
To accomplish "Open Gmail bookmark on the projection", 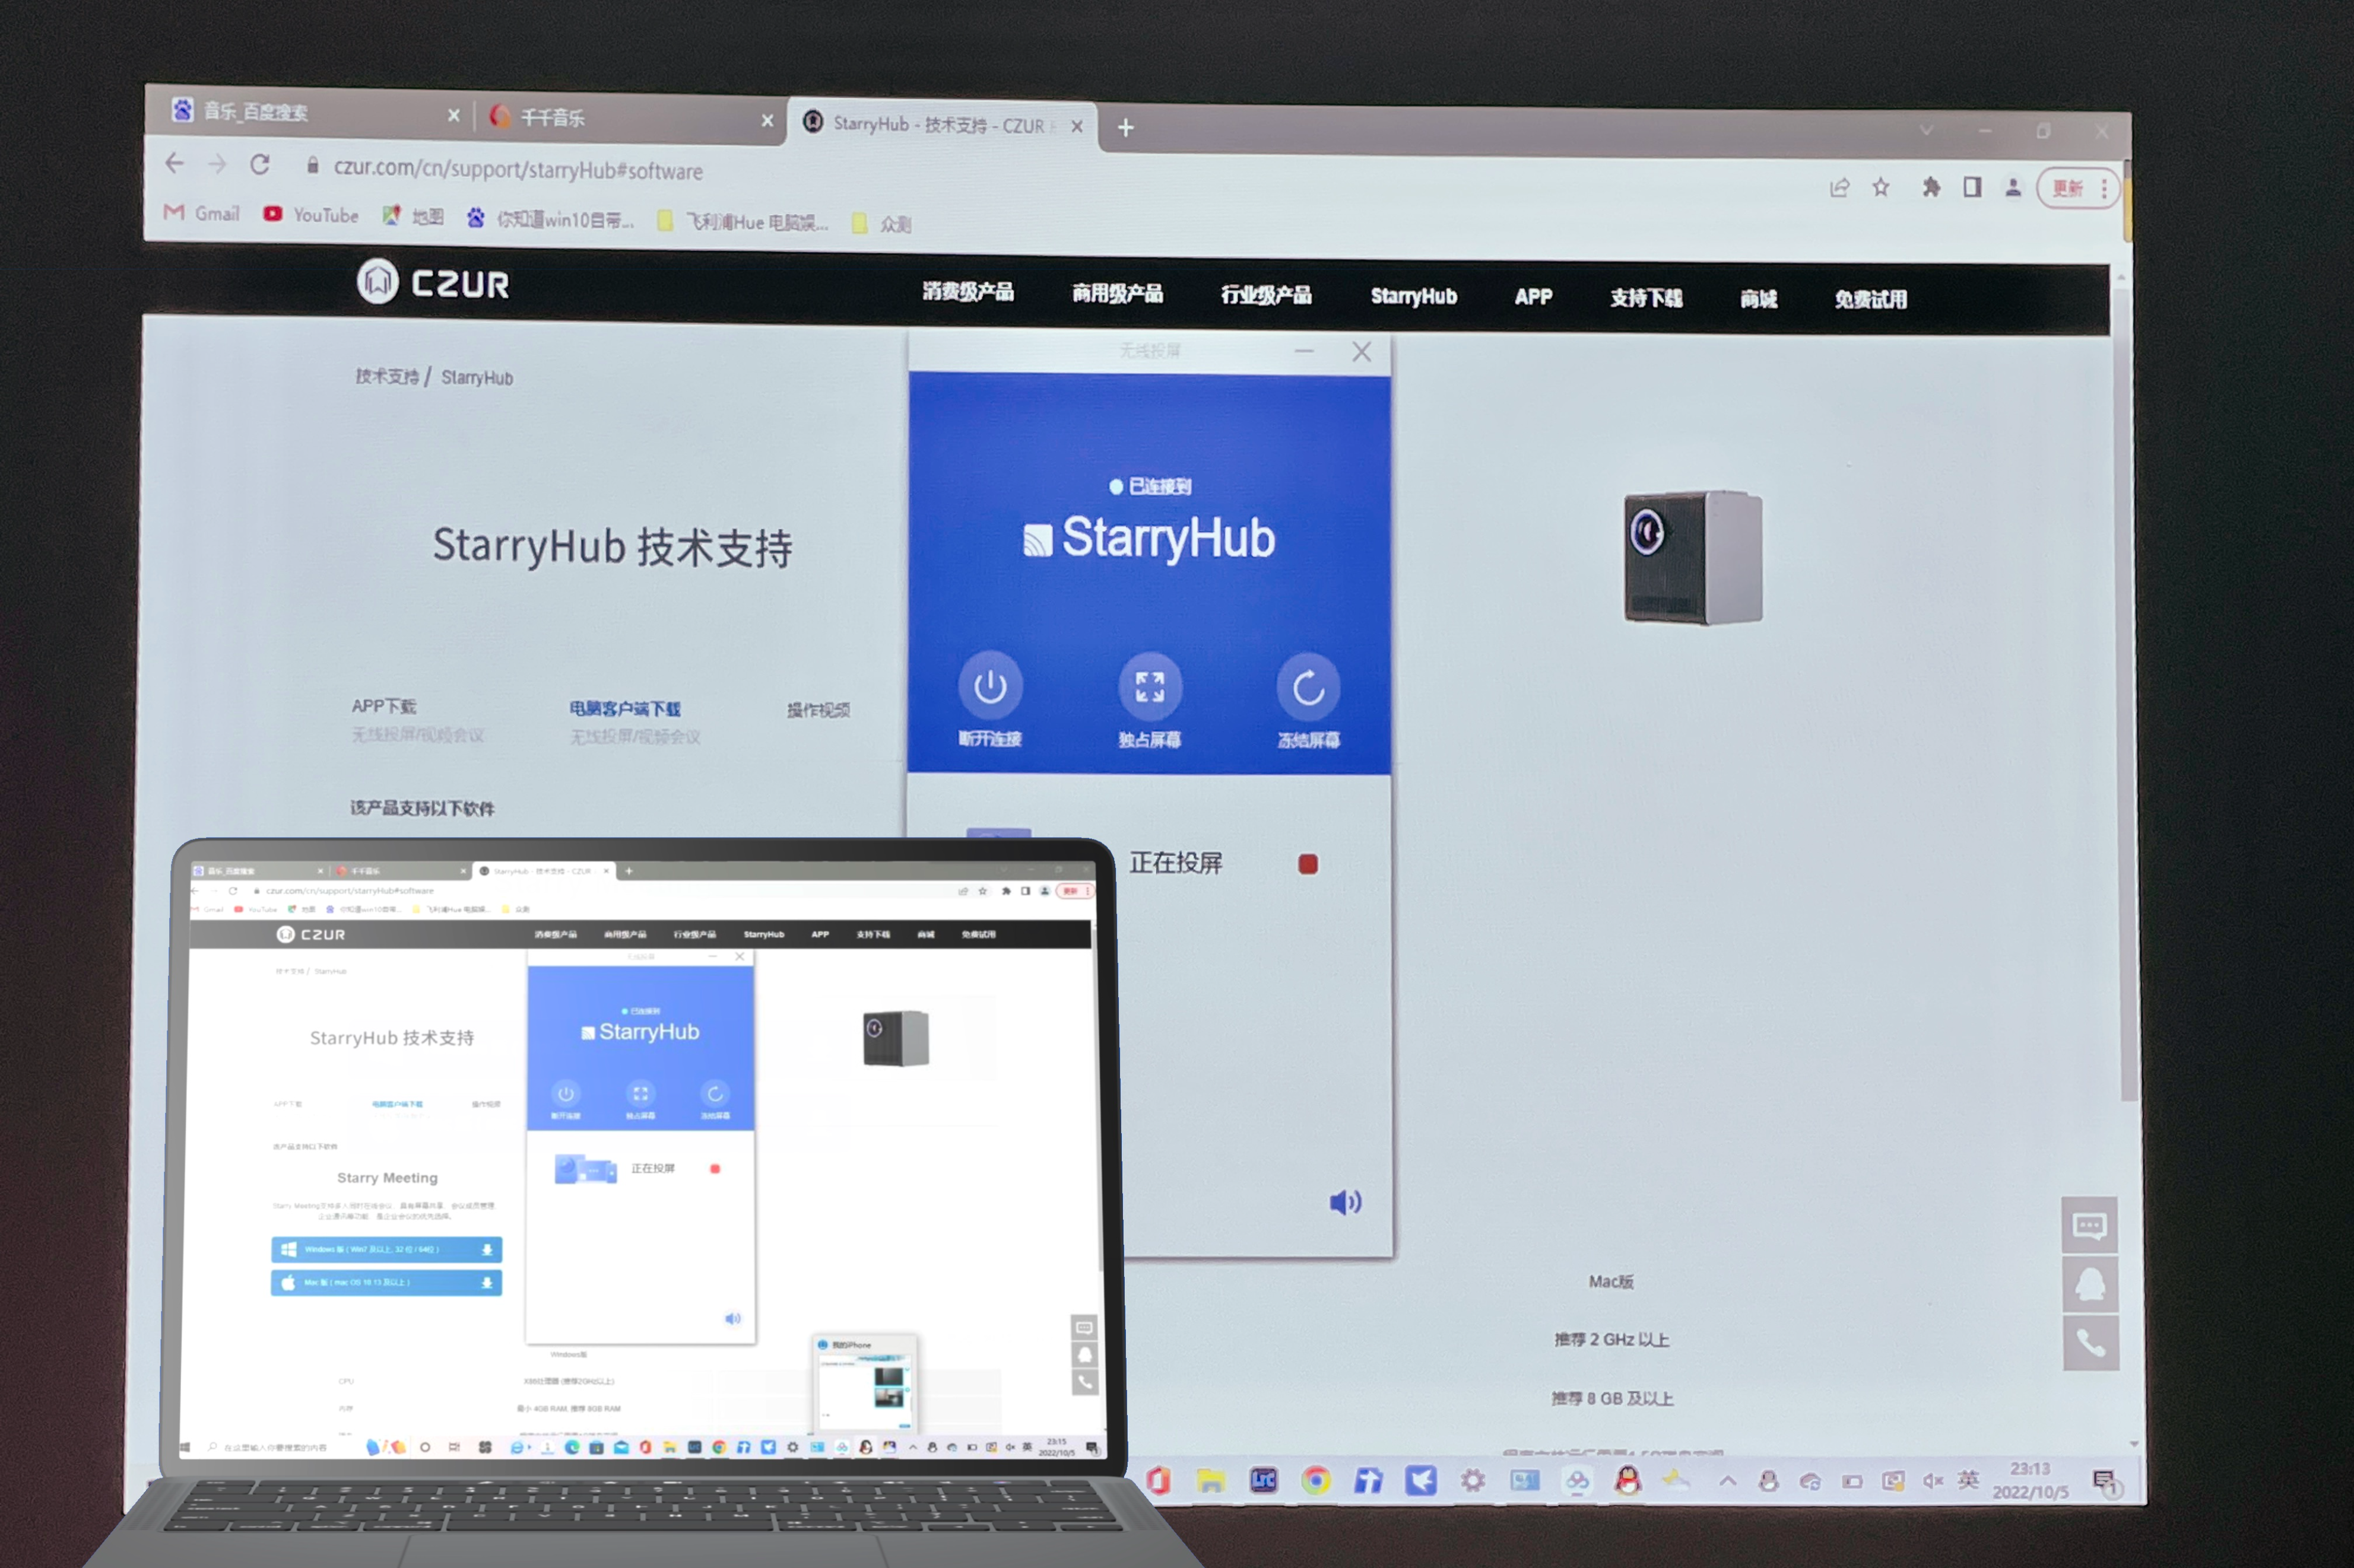I will pos(202,213).
